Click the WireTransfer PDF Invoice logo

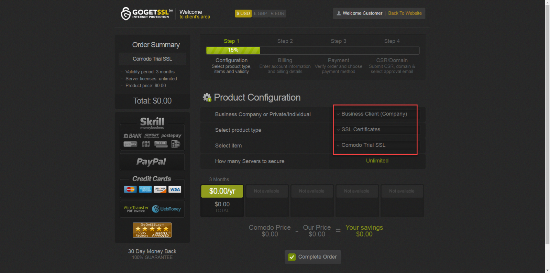pos(136,209)
